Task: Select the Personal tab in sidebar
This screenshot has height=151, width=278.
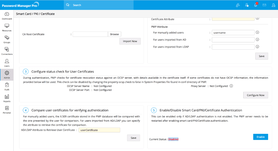Action: (7, 110)
